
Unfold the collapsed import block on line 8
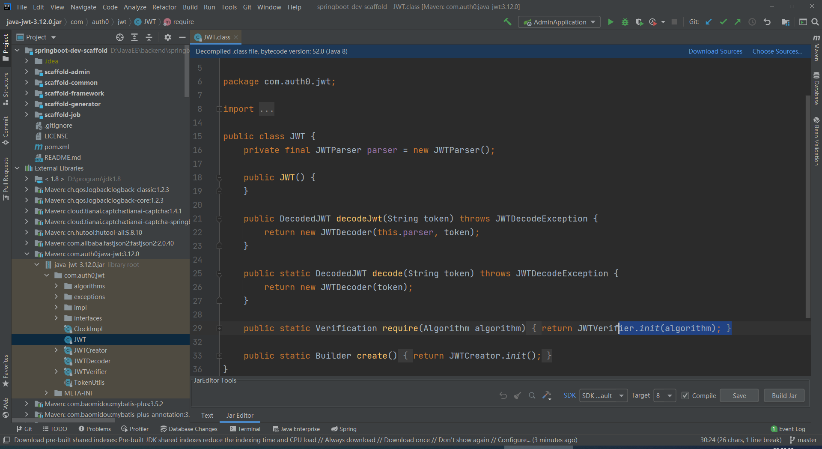click(x=219, y=109)
